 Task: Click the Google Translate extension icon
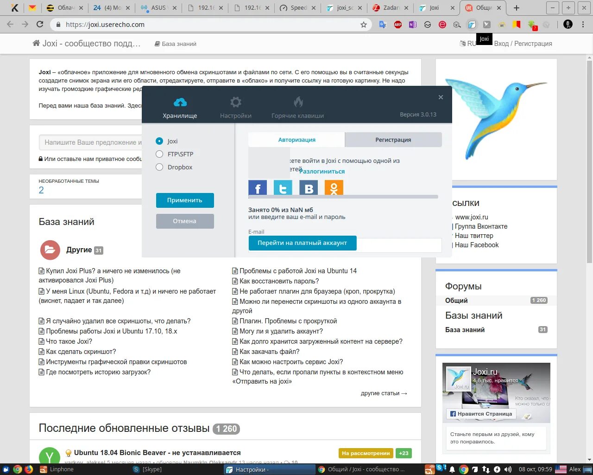click(383, 25)
